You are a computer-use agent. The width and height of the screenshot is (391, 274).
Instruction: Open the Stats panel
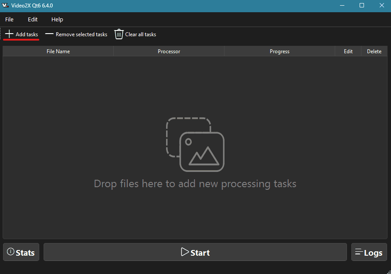pyautogui.click(x=21, y=252)
